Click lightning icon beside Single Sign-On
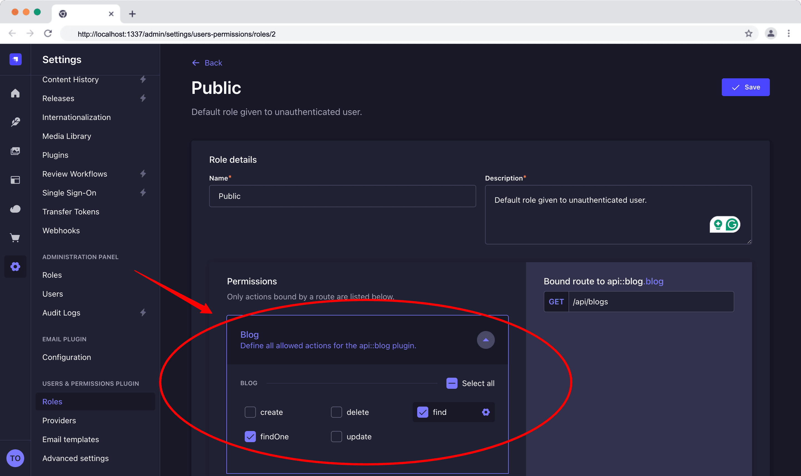This screenshot has height=476, width=801. click(143, 193)
